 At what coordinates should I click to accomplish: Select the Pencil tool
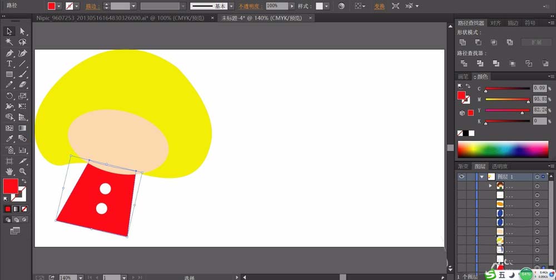click(x=9, y=85)
